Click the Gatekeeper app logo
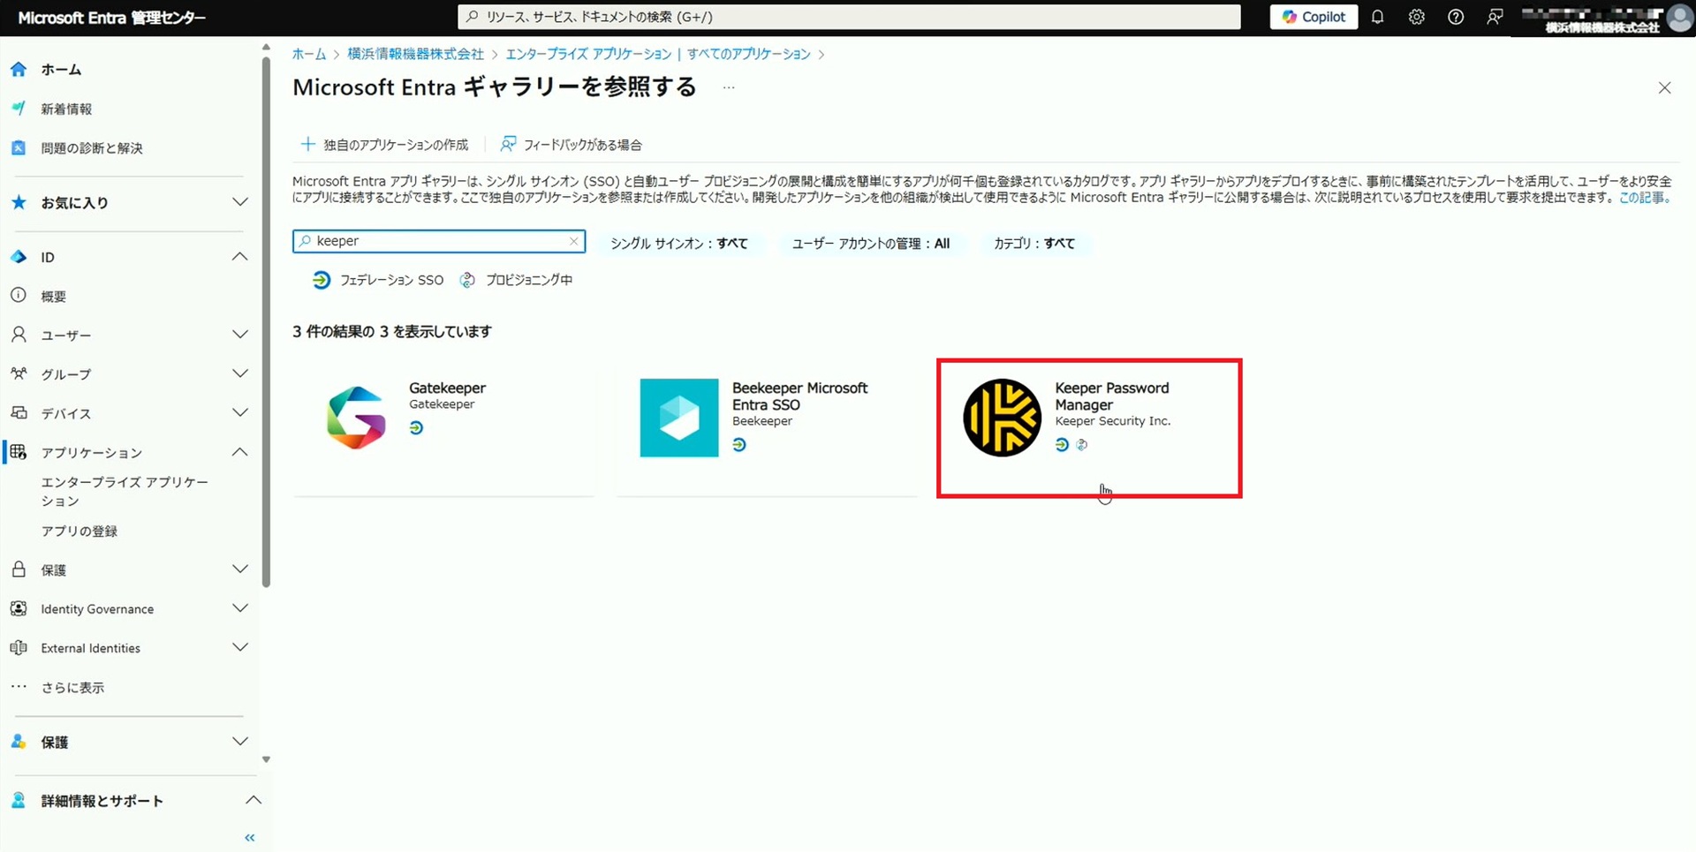The width and height of the screenshot is (1696, 852). pos(356,418)
